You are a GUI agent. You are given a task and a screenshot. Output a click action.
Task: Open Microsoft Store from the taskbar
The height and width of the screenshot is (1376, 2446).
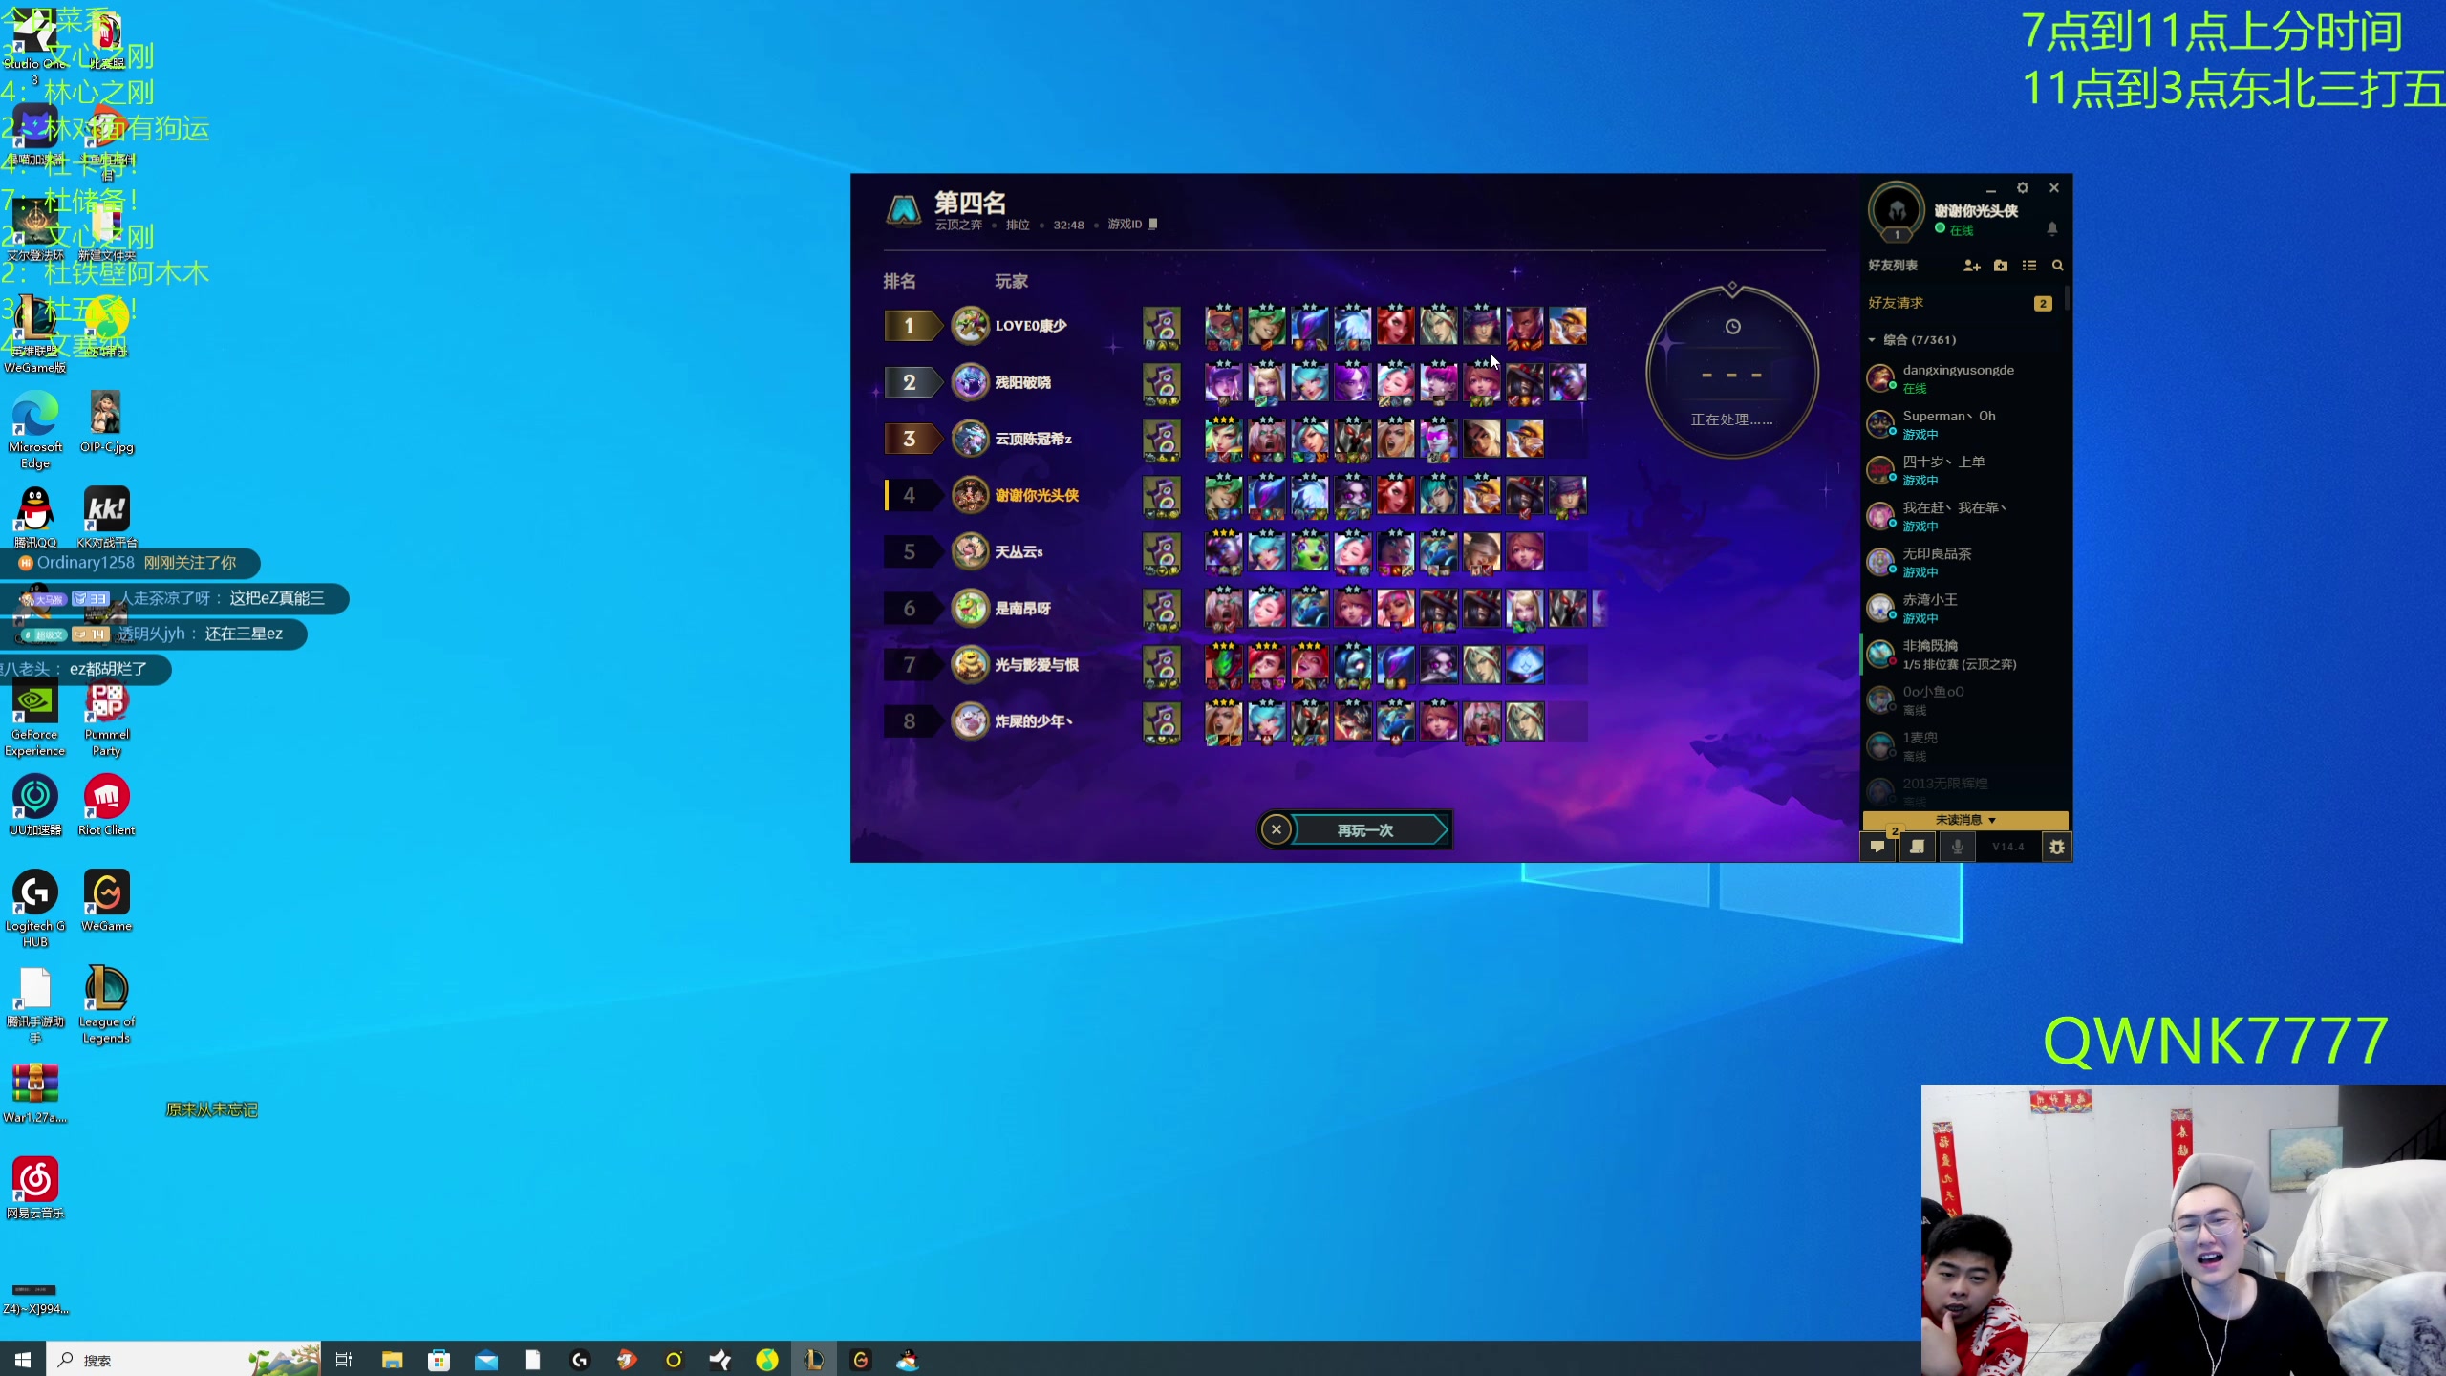[x=439, y=1359]
